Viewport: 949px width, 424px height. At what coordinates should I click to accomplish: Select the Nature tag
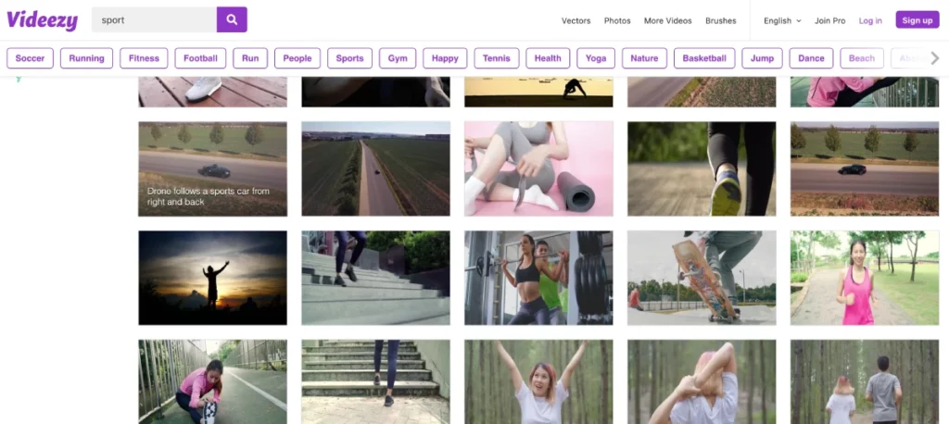[x=645, y=58]
